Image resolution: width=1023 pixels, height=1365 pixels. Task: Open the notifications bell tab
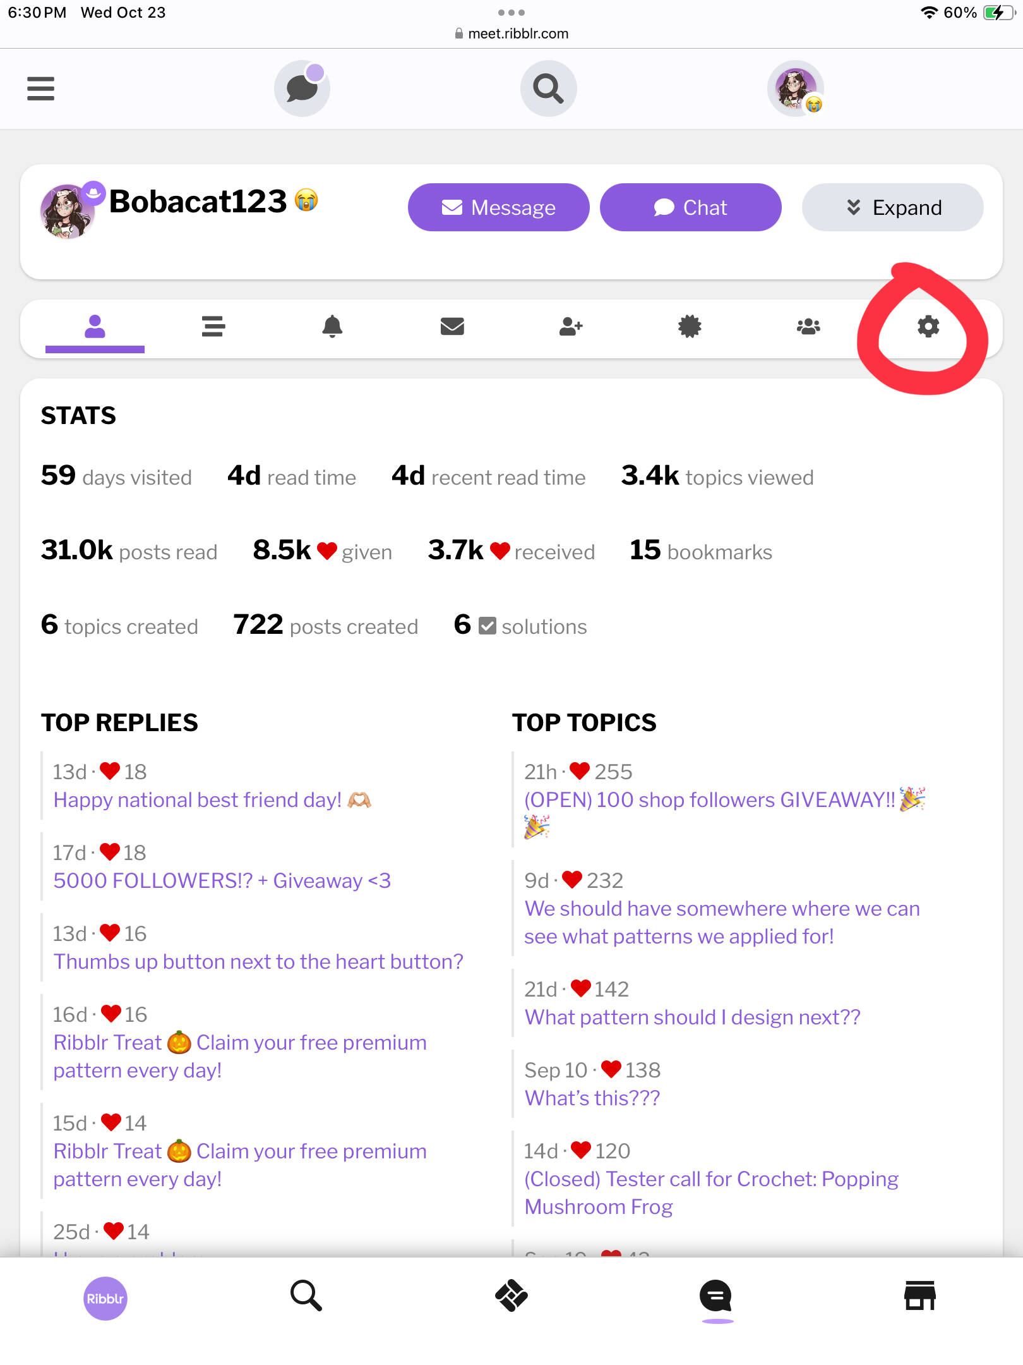[x=332, y=327]
